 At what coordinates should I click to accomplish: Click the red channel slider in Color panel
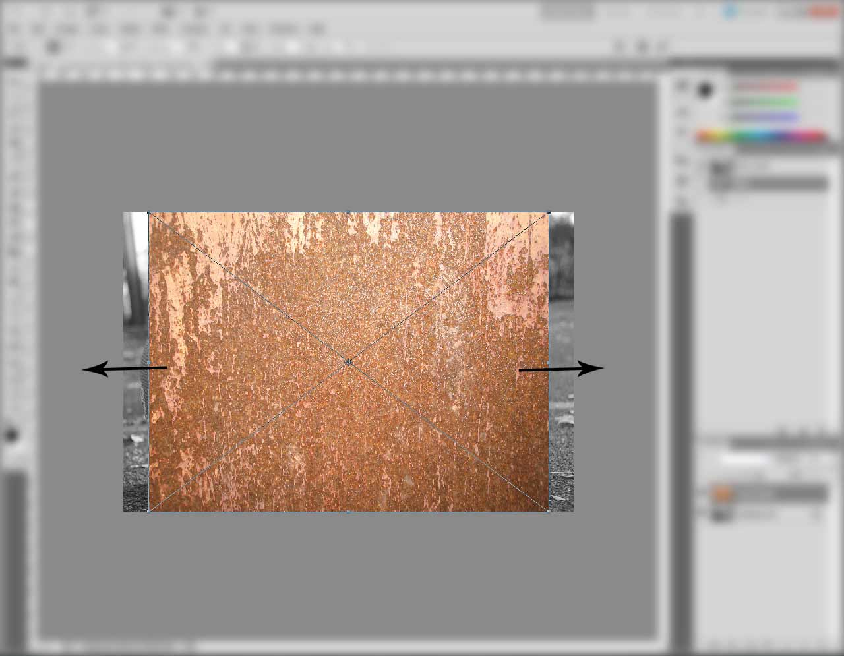(x=765, y=86)
